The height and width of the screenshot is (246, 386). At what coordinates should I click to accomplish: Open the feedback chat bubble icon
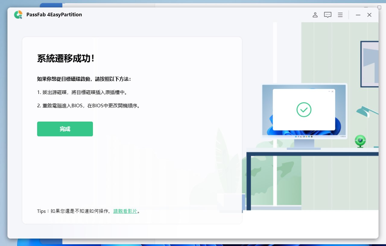327,14
